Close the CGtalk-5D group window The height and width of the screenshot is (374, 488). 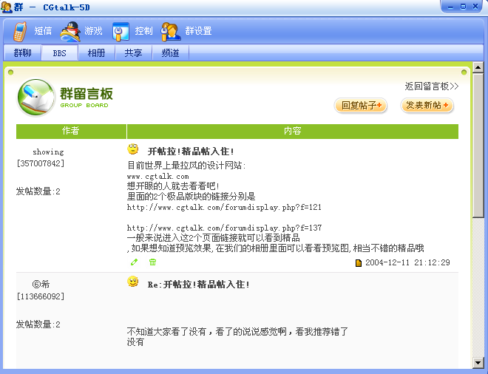click(475, 7)
